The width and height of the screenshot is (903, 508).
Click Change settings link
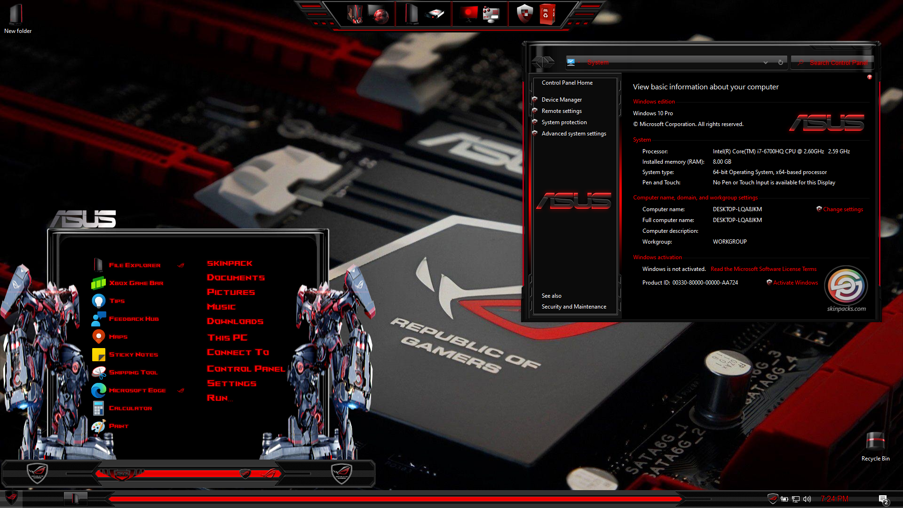[843, 209]
